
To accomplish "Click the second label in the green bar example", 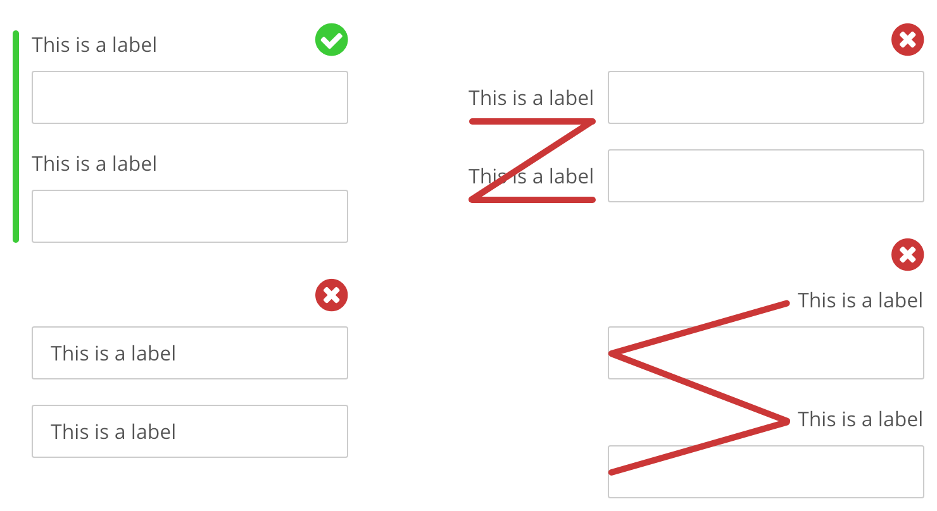I will [94, 164].
